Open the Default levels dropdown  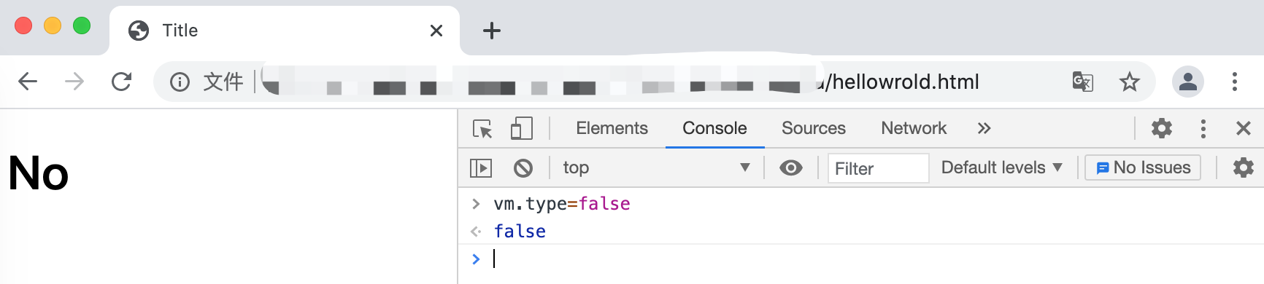[1001, 167]
